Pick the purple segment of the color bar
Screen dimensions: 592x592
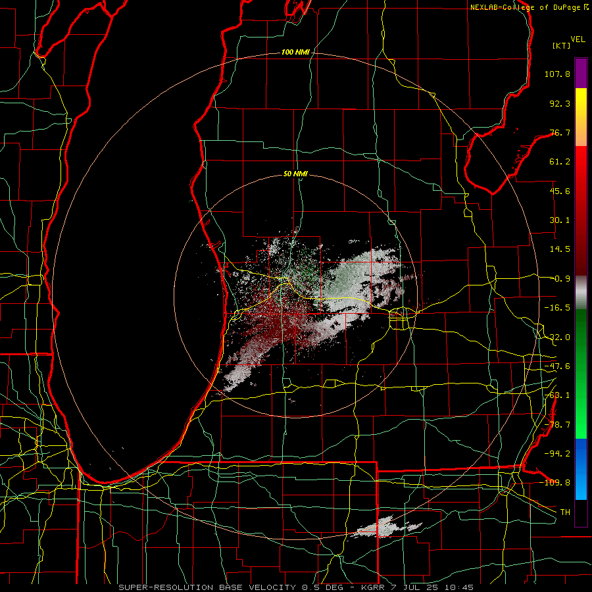[581, 73]
